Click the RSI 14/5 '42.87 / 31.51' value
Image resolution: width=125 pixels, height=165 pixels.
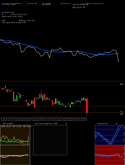click(22, 14)
